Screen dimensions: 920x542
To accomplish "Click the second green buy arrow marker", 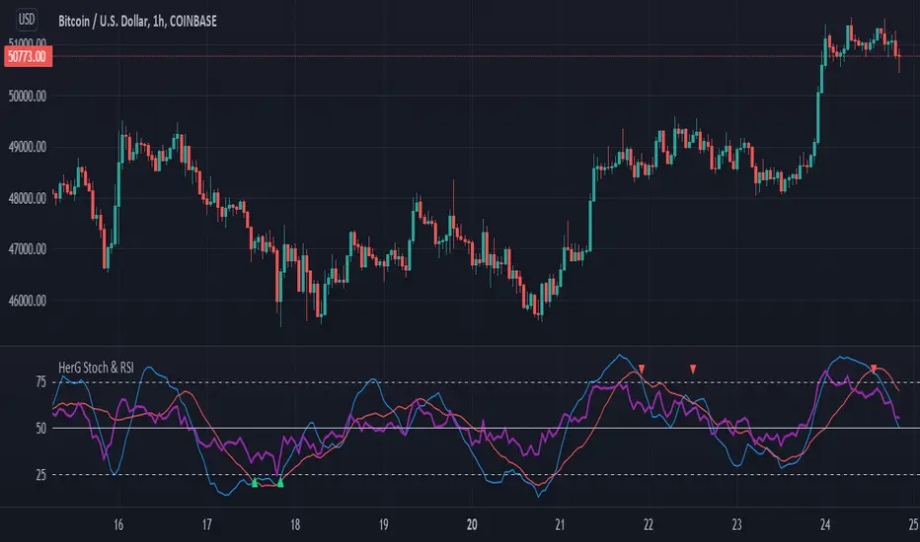I will pos(280,483).
